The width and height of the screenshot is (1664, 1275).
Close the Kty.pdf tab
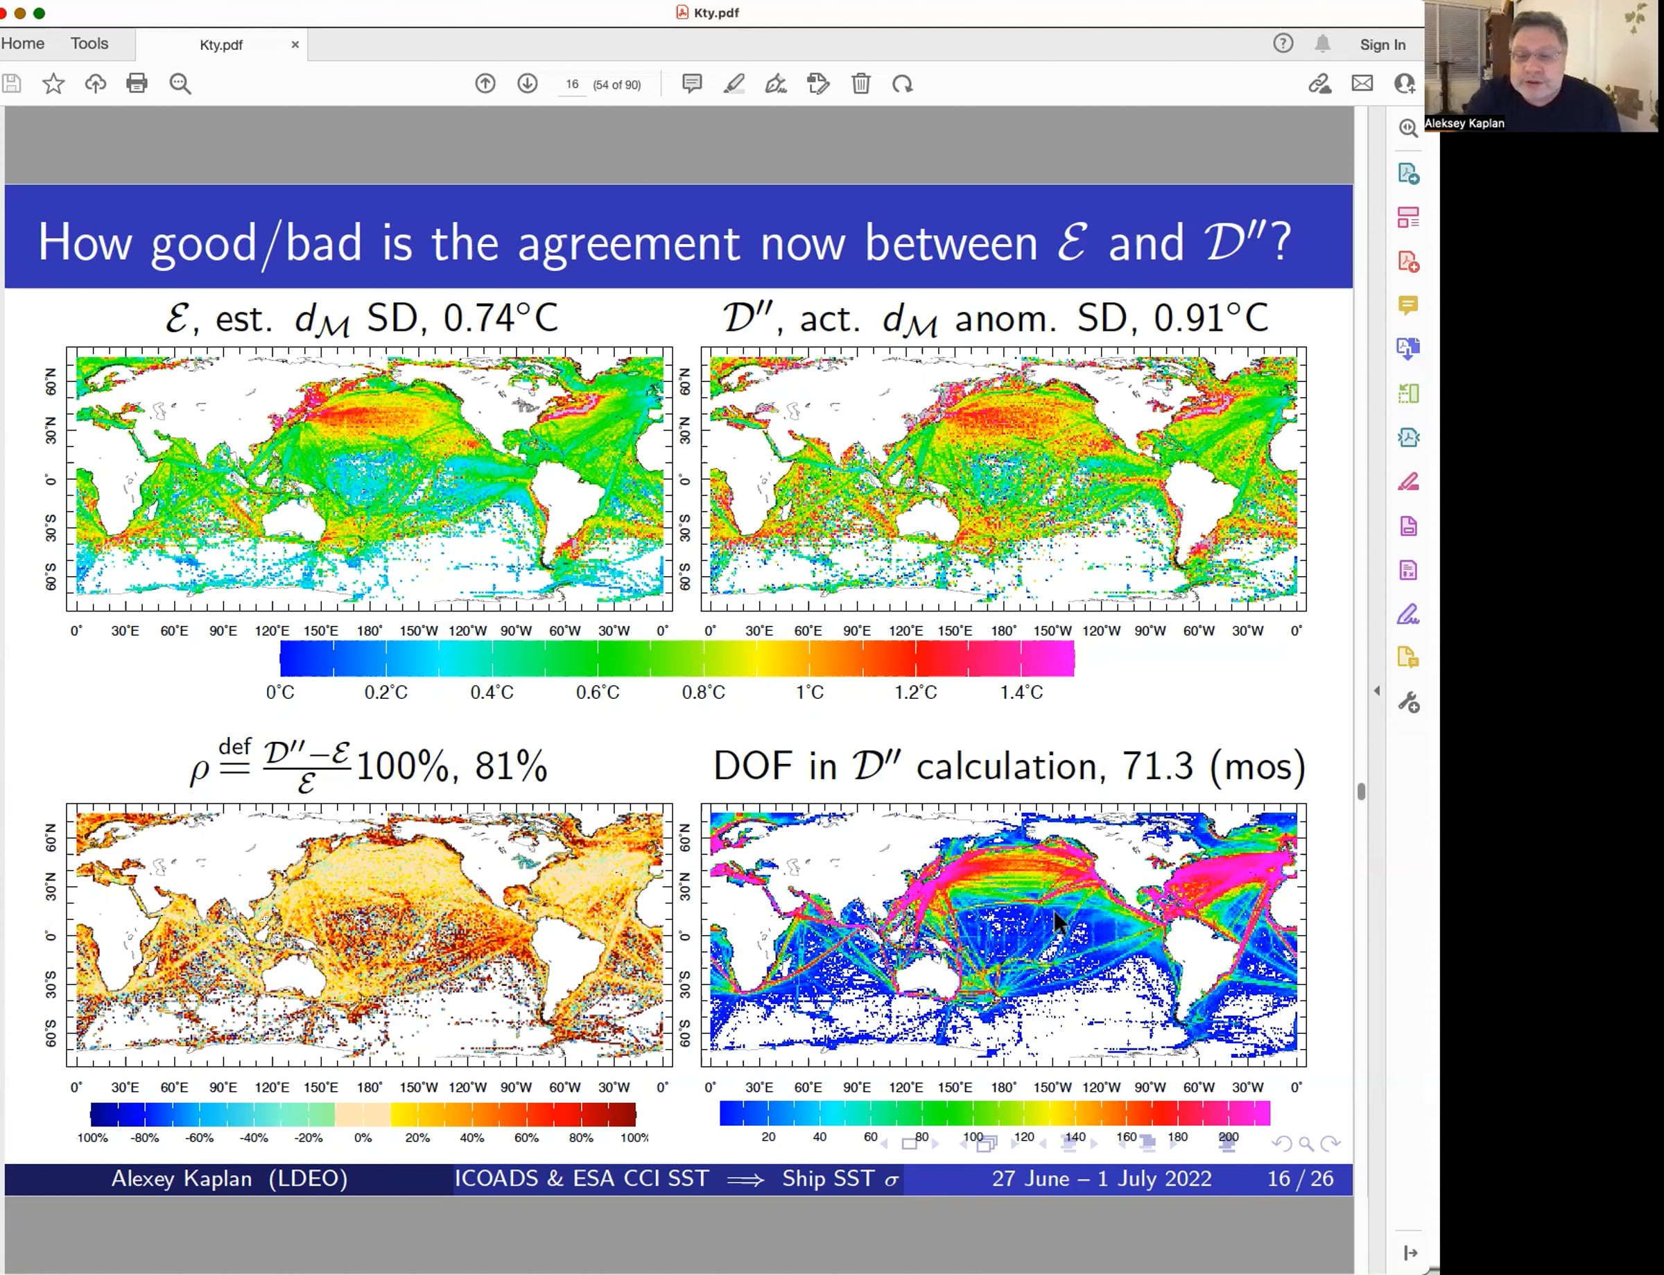coord(295,45)
